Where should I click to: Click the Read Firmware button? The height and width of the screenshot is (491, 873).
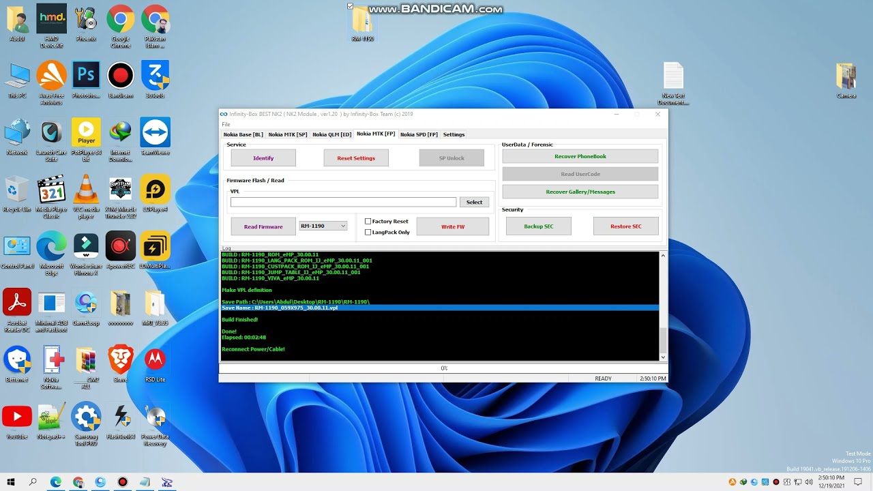(263, 226)
